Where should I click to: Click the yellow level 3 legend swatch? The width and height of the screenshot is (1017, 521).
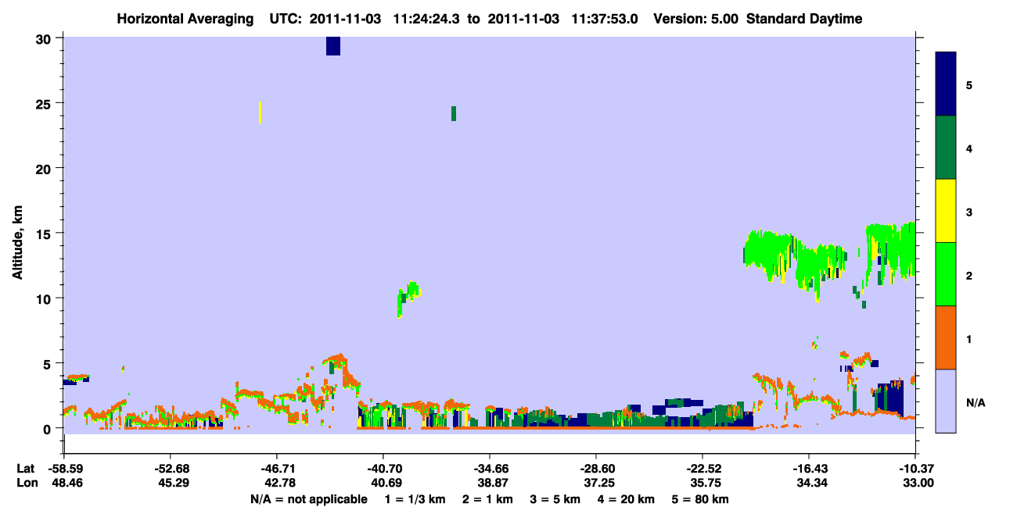(946, 211)
